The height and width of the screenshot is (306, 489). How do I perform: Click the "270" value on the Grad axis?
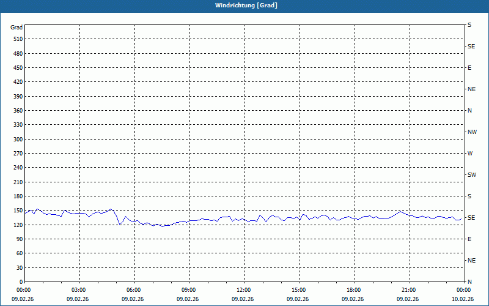click(x=18, y=154)
